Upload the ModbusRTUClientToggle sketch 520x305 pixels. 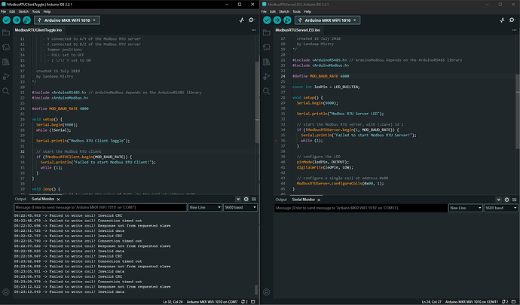coord(17,20)
